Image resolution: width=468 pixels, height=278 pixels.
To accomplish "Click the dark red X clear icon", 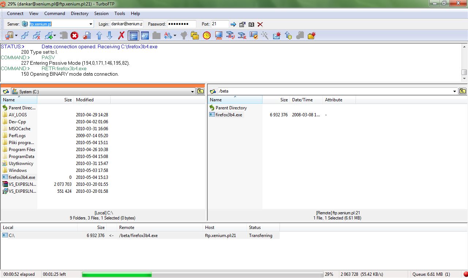I will (x=260, y=25).
